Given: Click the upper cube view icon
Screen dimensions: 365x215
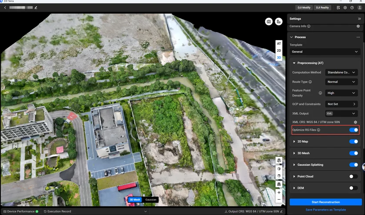Looking at the screenshot, I should pyautogui.click(x=279, y=168).
